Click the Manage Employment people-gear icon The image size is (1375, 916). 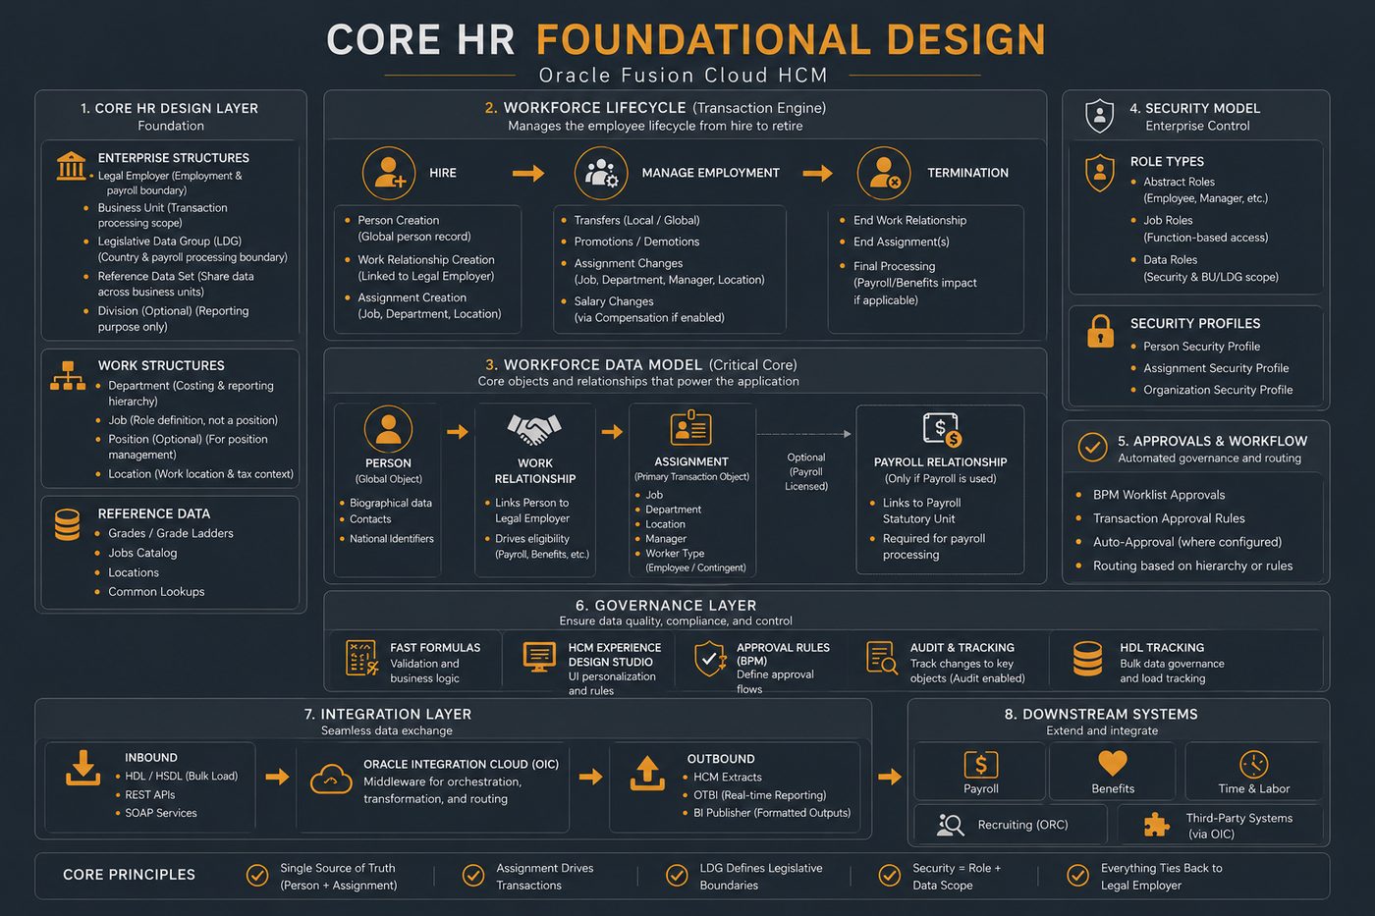(x=601, y=173)
